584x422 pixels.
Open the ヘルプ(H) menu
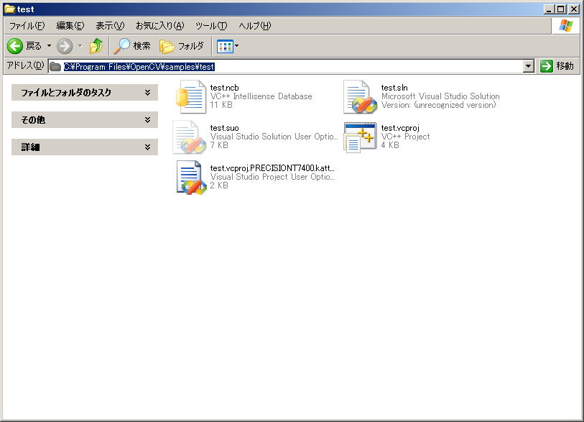click(255, 26)
